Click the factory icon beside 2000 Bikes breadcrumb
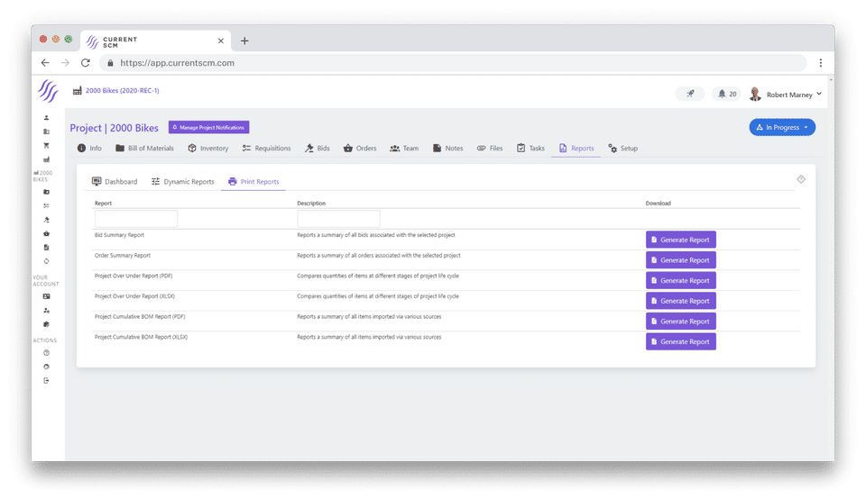The image size is (866, 499). (x=78, y=90)
